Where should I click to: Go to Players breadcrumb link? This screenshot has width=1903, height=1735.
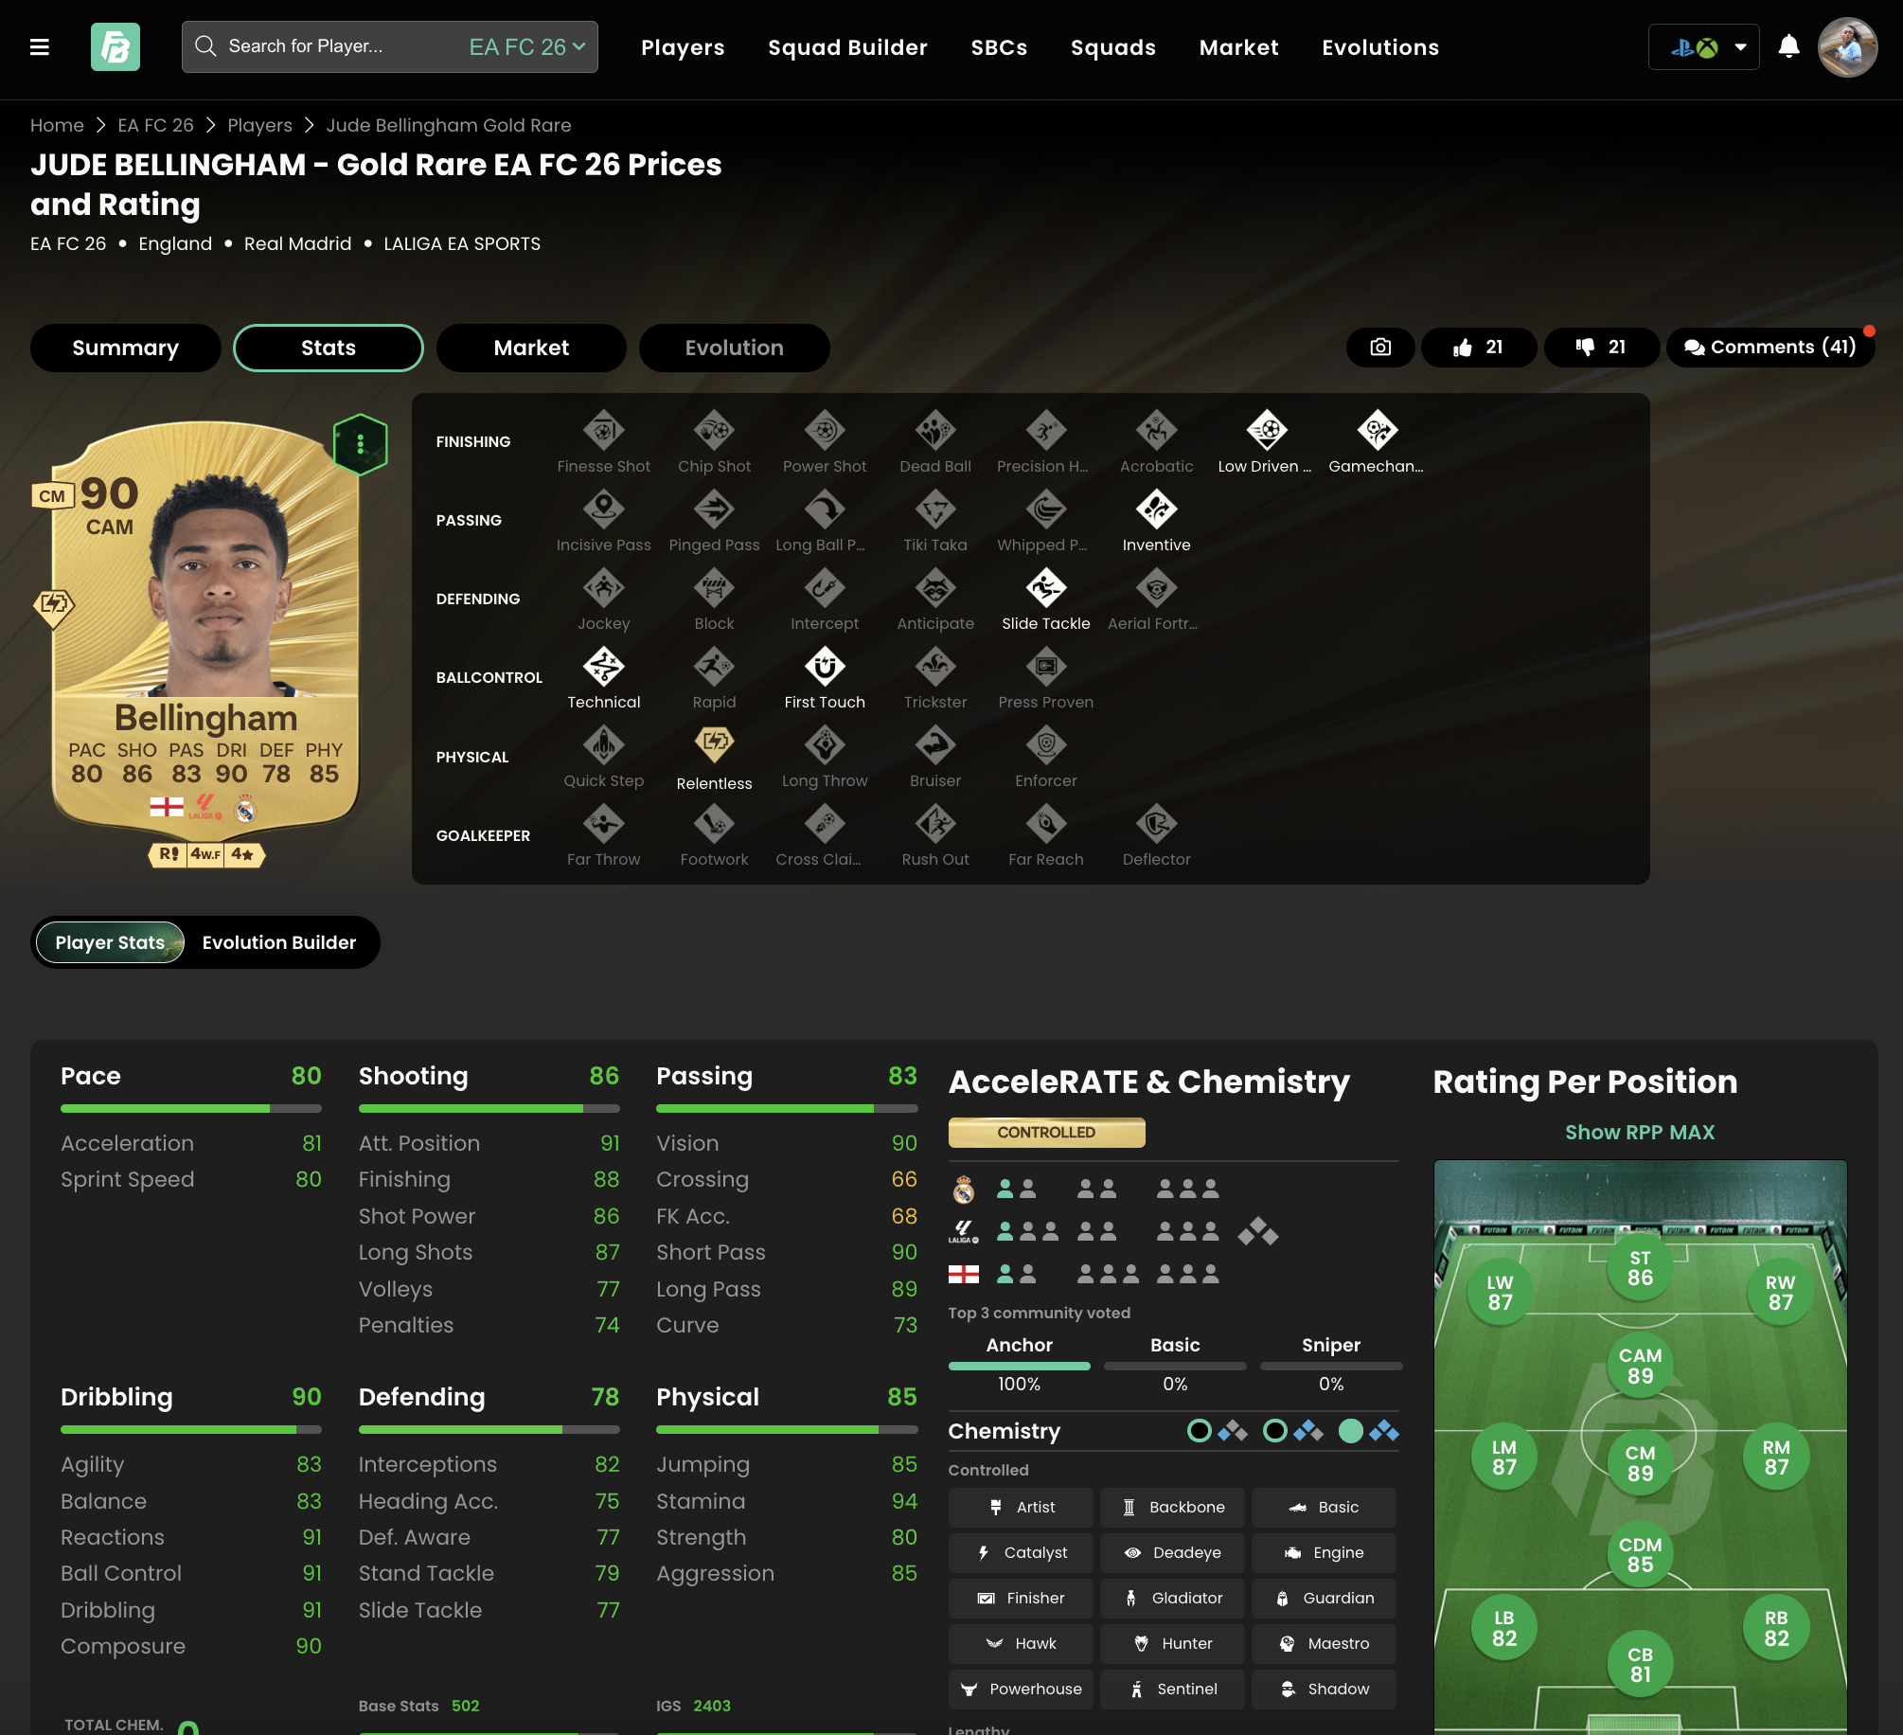(x=259, y=125)
